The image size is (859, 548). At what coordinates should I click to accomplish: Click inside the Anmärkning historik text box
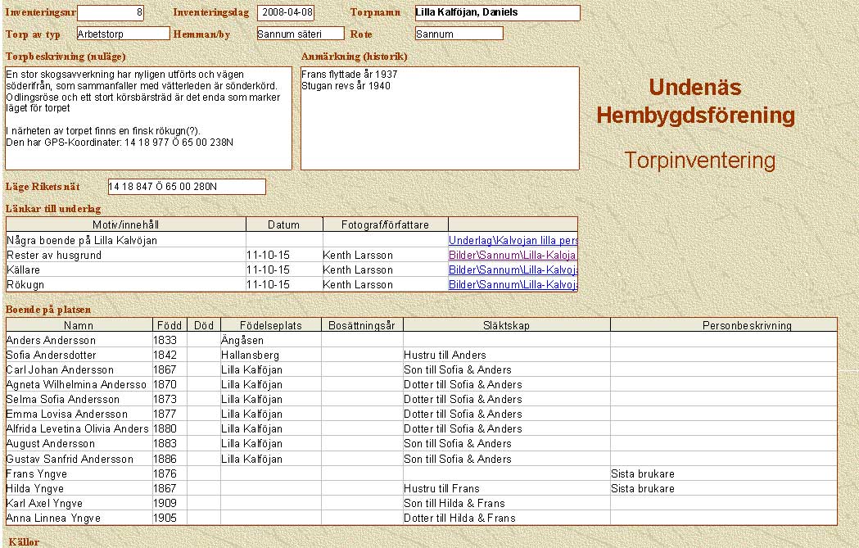440,119
